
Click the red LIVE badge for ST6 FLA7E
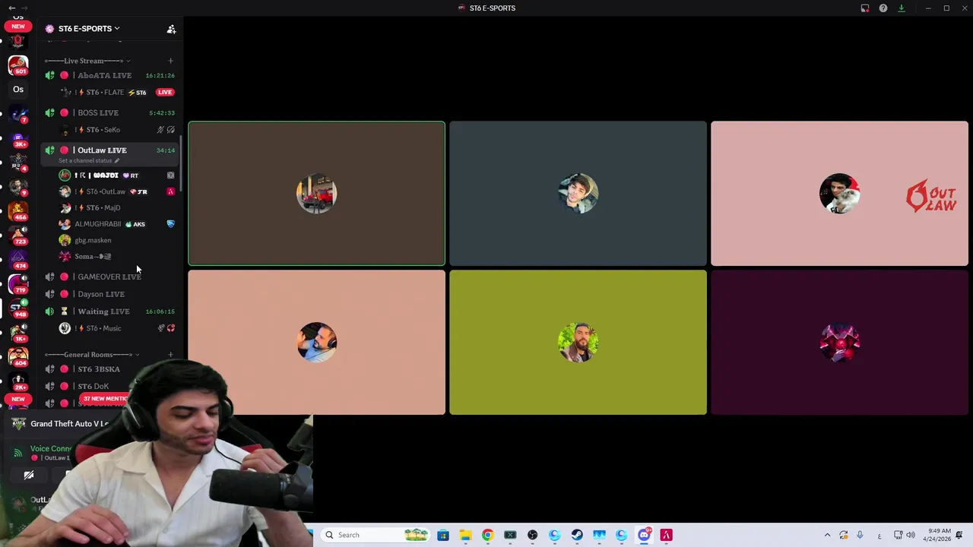click(165, 93)
